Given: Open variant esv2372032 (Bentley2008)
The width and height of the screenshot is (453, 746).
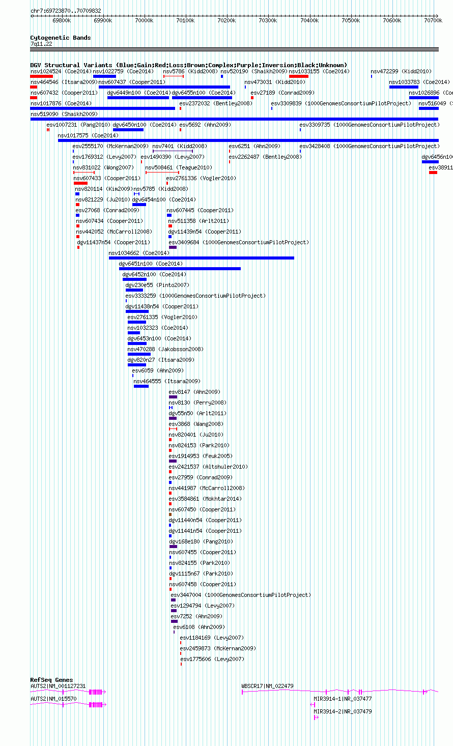Looking at the screenshot, I should pos(216,103).
